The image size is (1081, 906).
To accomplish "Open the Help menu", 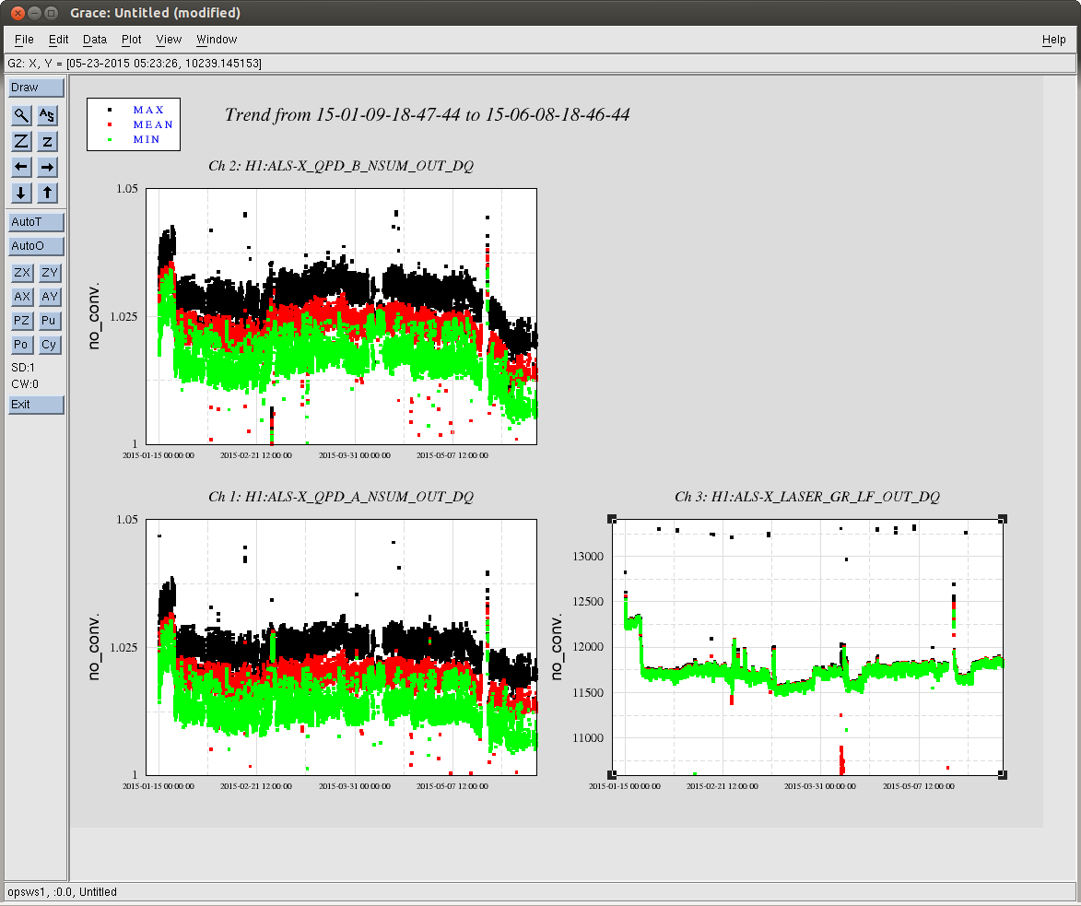I will tap(1053, 40).
